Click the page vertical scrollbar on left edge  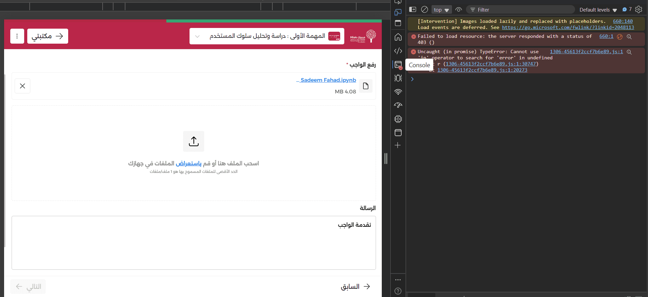point(5,160)
